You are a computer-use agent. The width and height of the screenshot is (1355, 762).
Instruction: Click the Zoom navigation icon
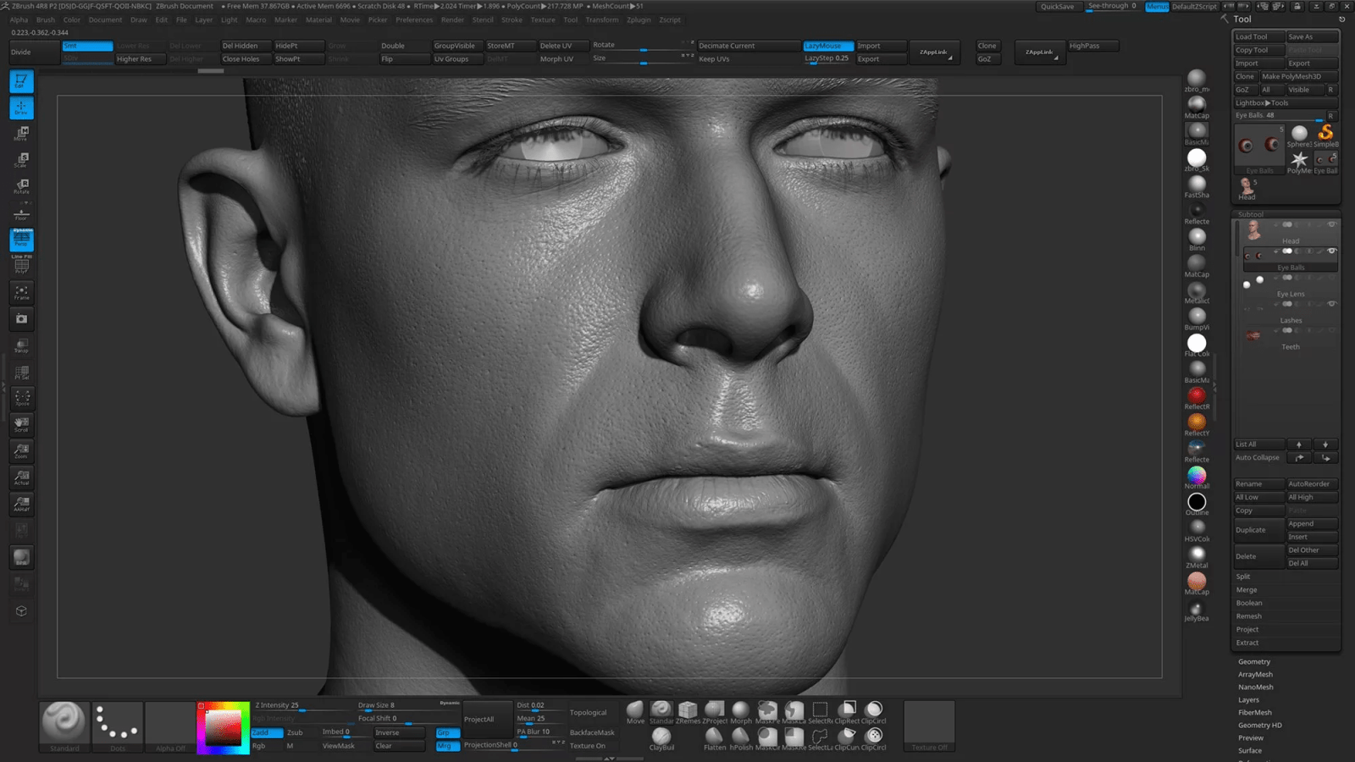[21, 451]
